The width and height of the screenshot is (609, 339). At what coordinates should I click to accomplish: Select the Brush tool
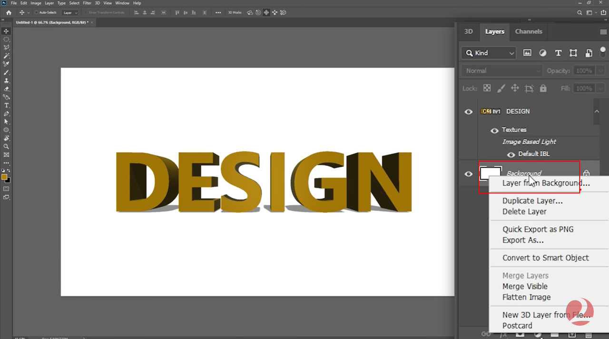coord(6,72)
